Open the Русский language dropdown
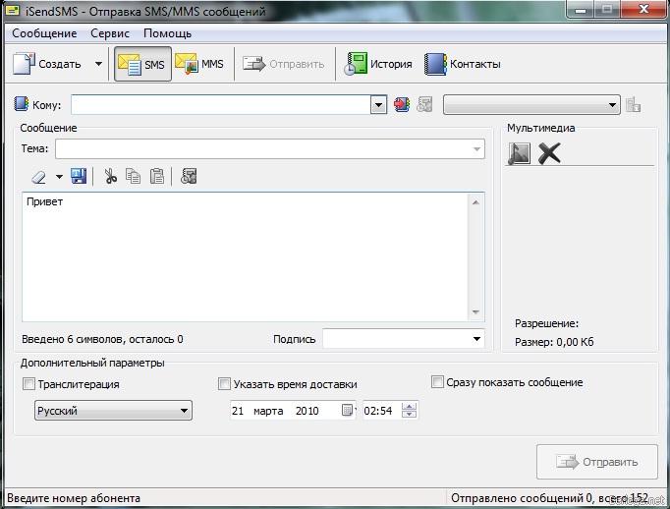This screenshot has height=509, width=670. point(113,411)
